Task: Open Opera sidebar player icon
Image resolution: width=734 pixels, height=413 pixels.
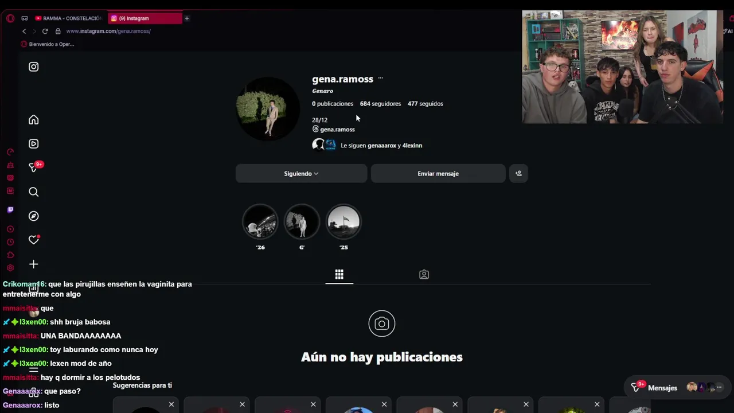Action: (10, 229)
